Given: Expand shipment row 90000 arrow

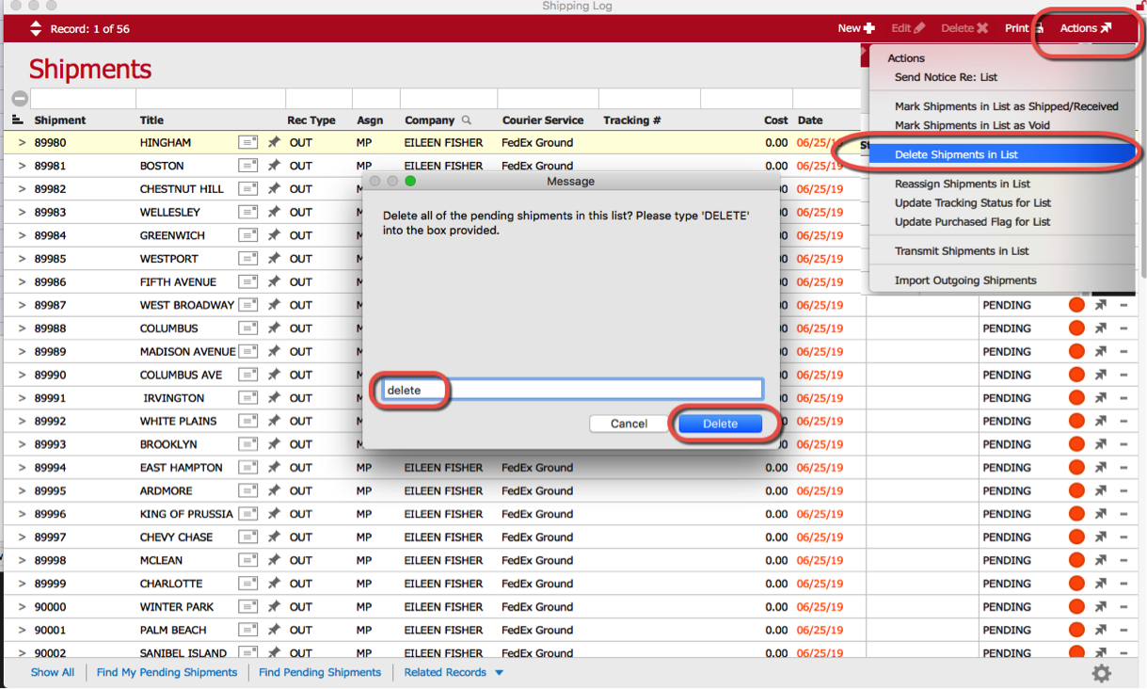Looking at the screenshot, I should pos(22,607).
